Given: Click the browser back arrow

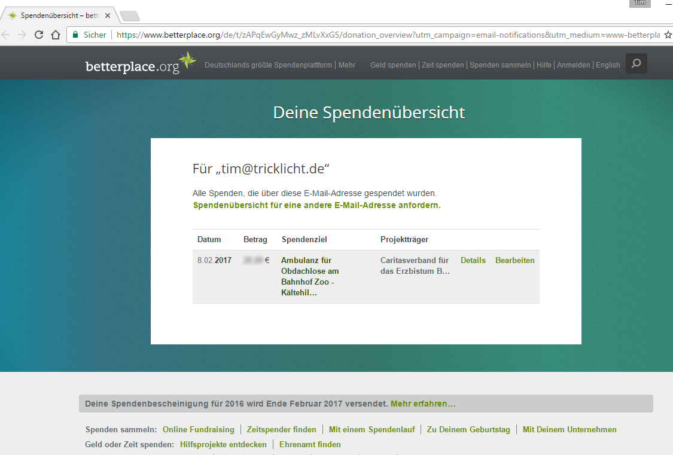Looking at the screenshot, I should [x=6, y=35].
